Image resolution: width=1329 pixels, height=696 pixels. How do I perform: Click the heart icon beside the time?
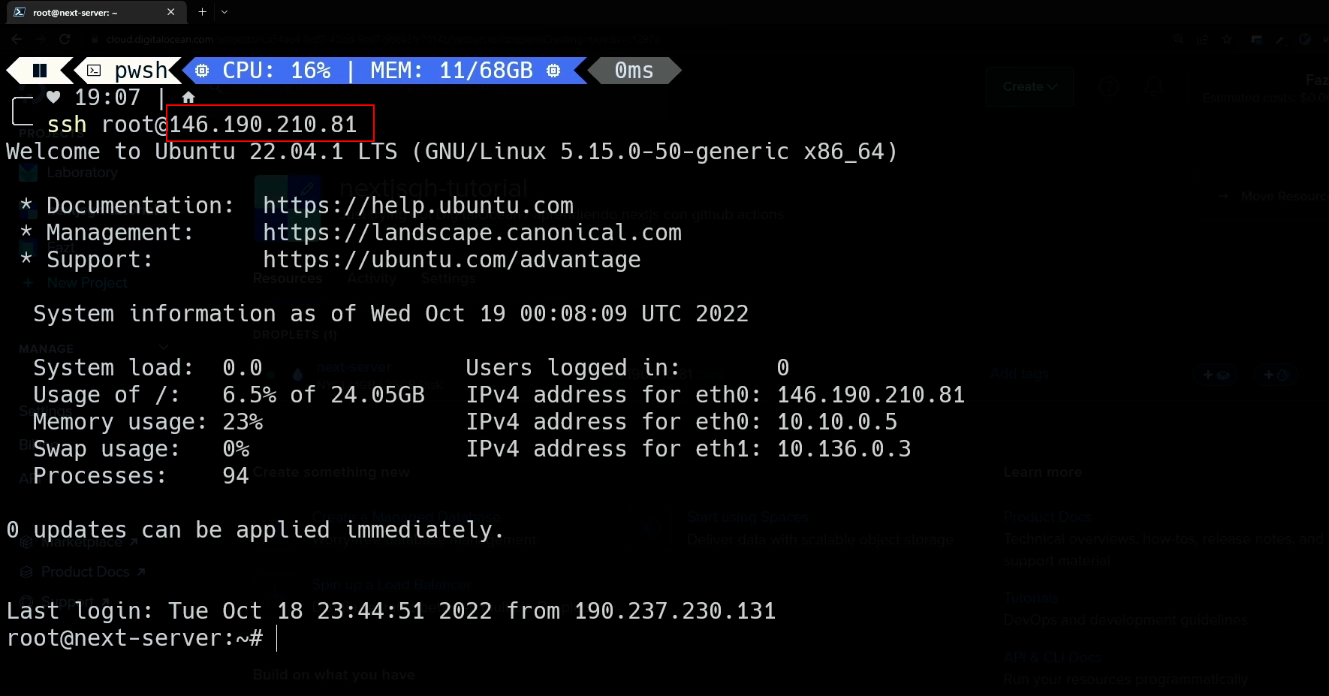pyautogui.click(x=53, y=97)
